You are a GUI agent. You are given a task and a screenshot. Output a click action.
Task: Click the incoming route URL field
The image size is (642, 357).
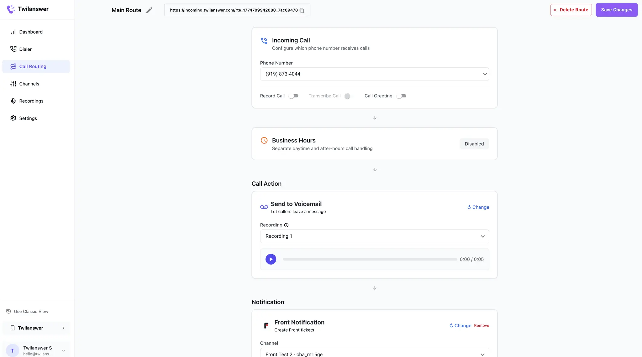pyautogui.click(x=237, y=10)
